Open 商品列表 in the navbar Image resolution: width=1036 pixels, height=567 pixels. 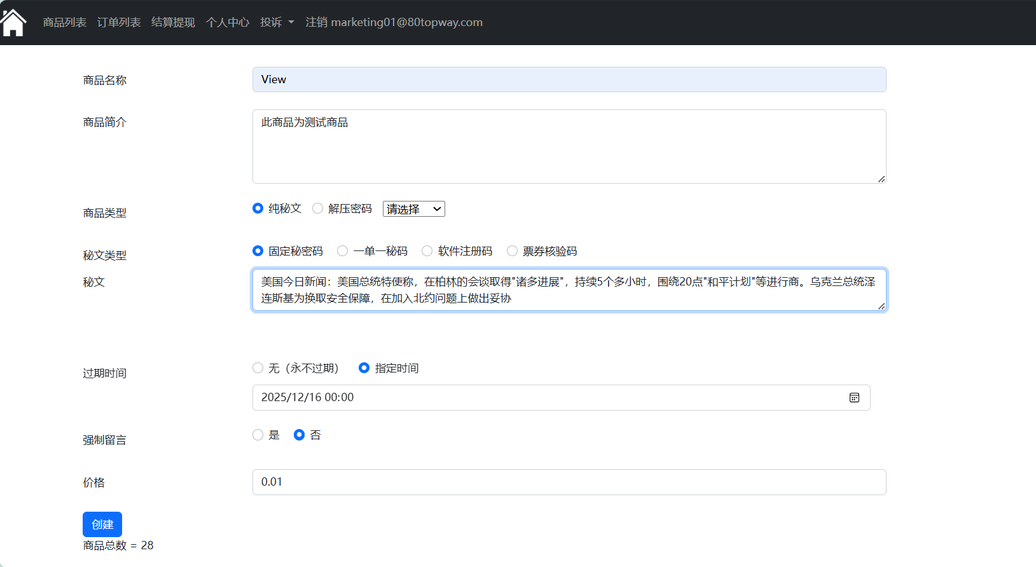point(64,22)
